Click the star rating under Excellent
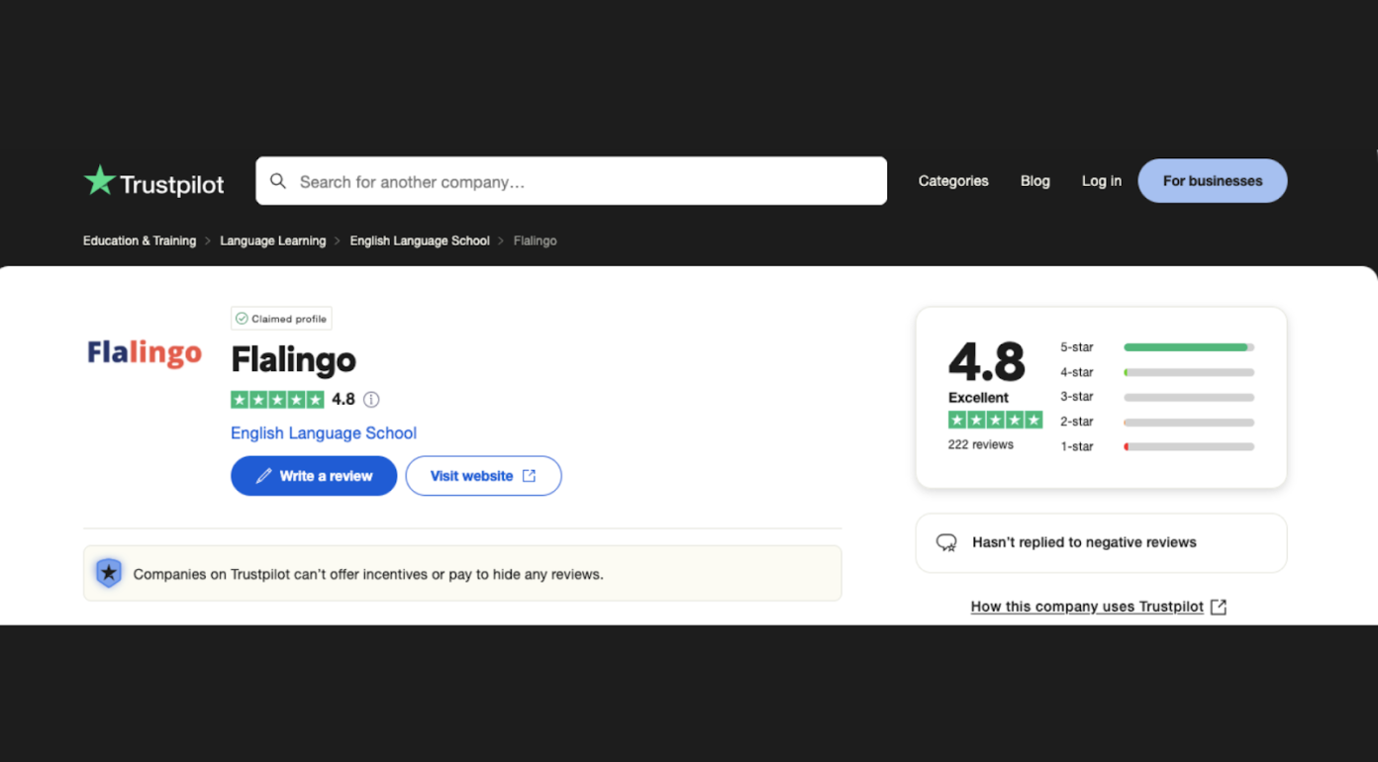This screenshot has height=762, width=1378. [x=995, y=420]
